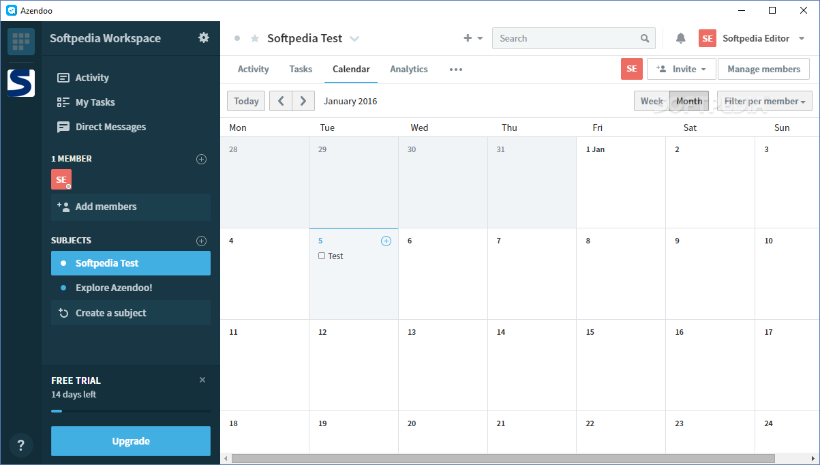The image size is (820, 465).
Task: Click Add members button
Action: click(131, 207)
